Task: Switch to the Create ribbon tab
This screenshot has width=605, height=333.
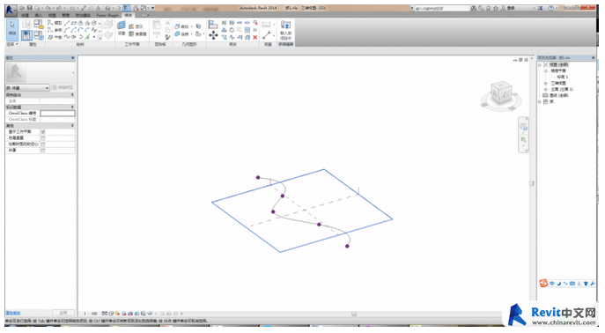Action: pos(25,16)
